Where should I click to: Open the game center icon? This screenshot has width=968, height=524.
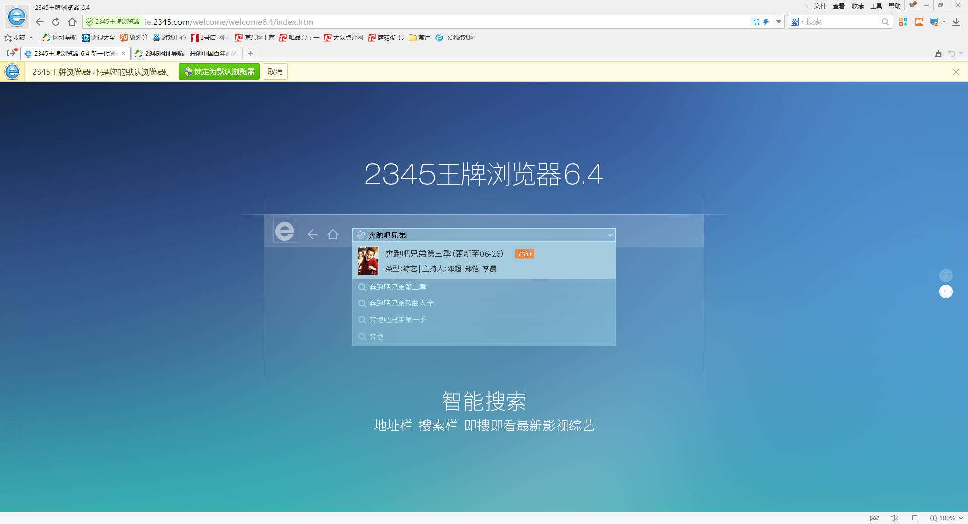tap(919, 22)
